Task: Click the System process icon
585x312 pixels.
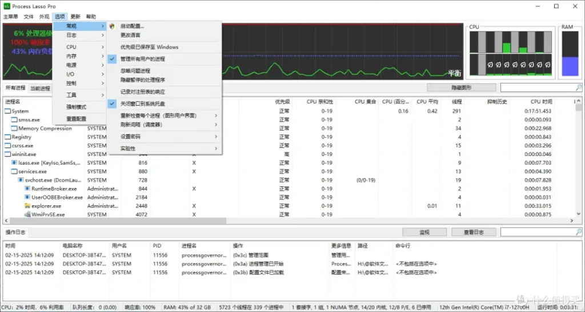Action: click(x=7, y=111)
